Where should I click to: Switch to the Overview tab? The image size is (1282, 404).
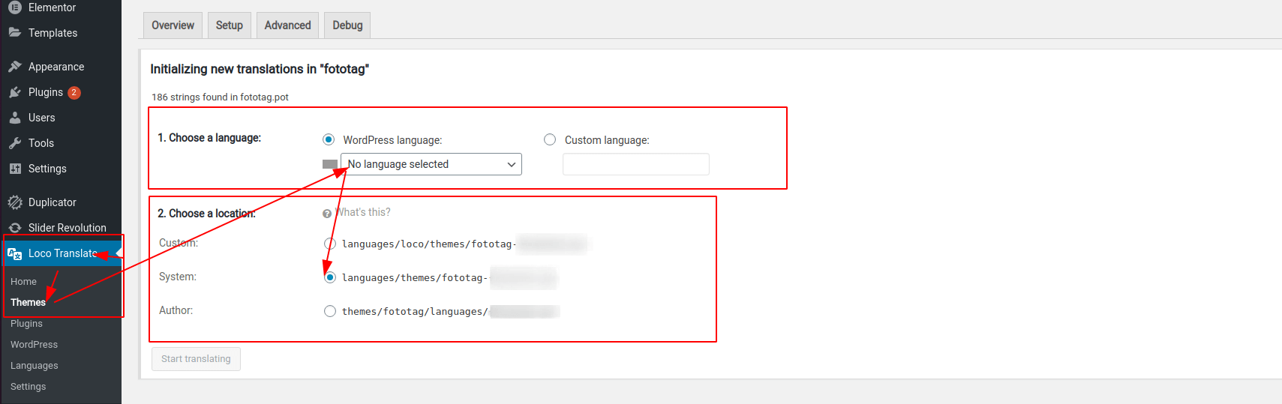(x=173, y=25)
